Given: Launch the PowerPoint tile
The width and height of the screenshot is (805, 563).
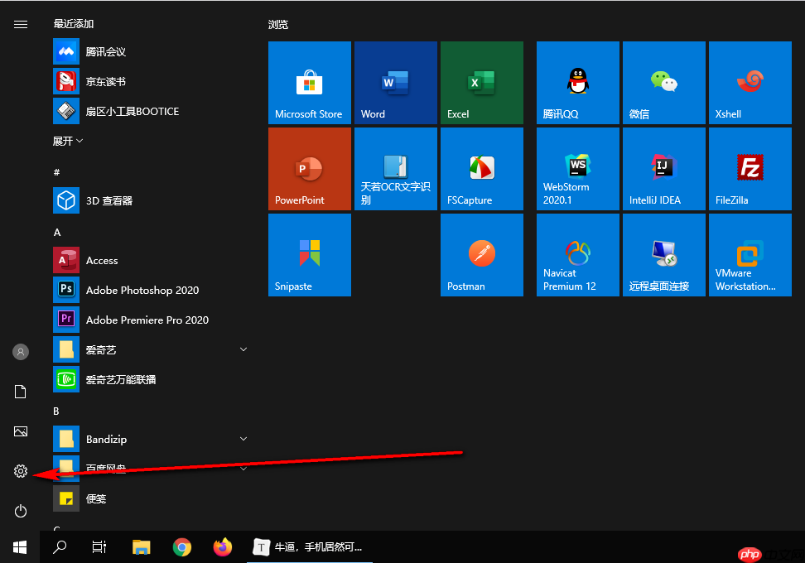Looking at the screenshot, I should pos(309,169).
